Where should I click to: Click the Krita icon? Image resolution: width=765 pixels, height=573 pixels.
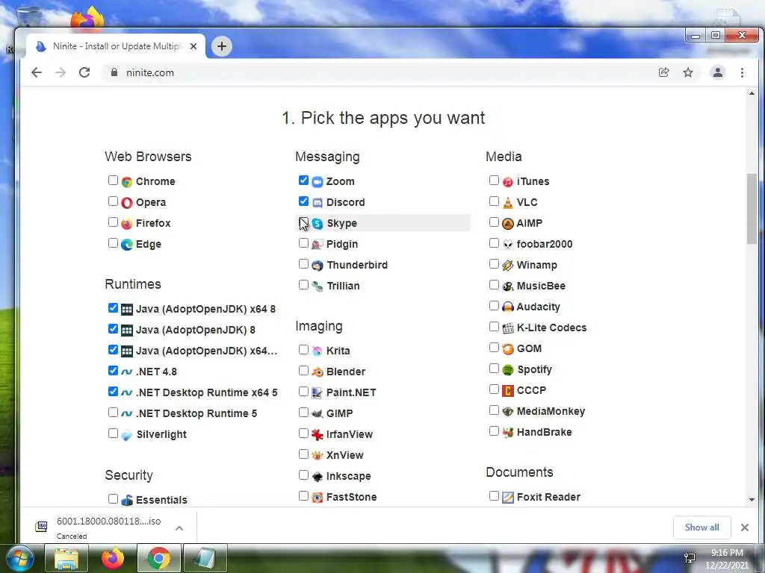[317, 351]
